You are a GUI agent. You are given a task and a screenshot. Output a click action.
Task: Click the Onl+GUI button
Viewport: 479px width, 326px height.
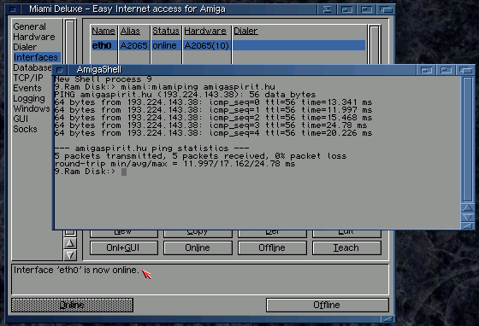click(124, 247)
